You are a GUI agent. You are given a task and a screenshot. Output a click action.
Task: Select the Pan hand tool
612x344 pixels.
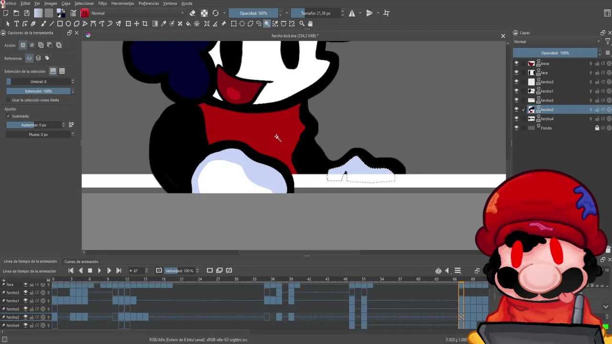(310, 23)
